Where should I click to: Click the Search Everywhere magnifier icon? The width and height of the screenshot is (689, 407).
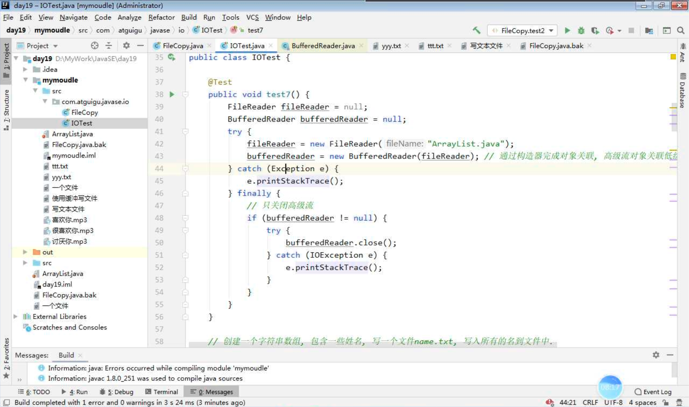[x=681, y=31]
